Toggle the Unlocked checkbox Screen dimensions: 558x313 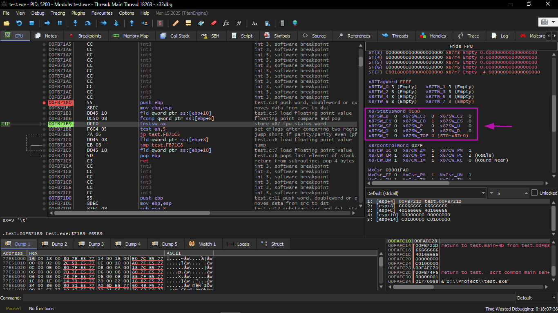tap(534, 193)
